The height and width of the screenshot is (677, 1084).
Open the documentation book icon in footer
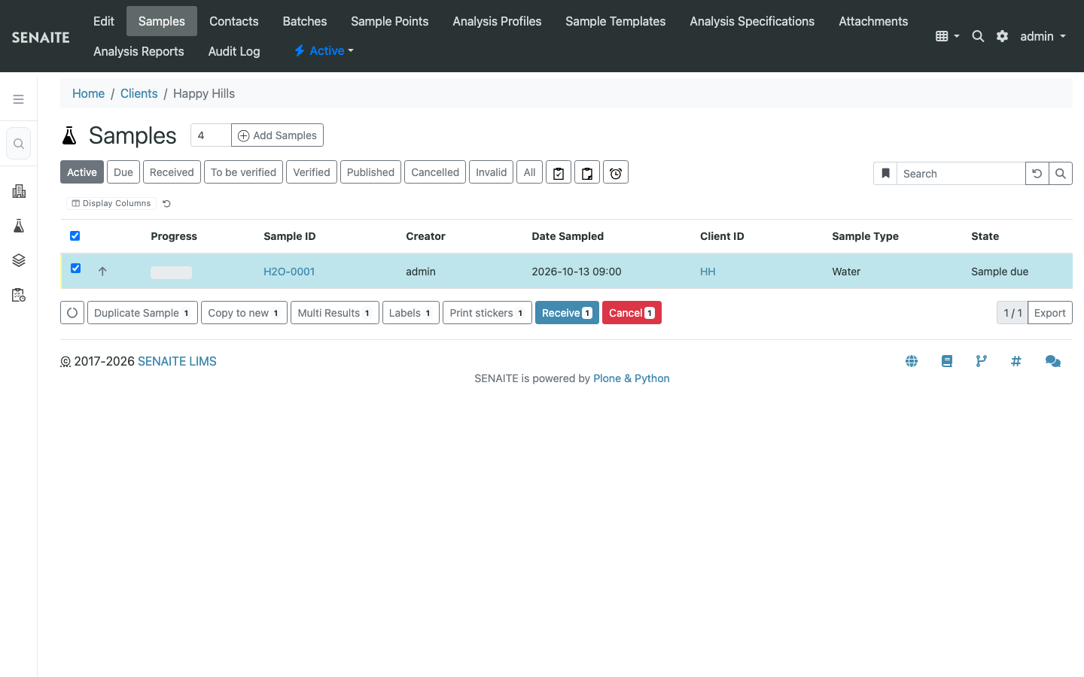point(947,361)
